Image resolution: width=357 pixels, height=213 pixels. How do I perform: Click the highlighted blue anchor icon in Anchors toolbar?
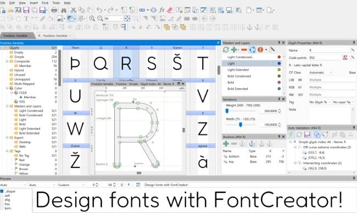pyautogui.click(x=252, y=144)
